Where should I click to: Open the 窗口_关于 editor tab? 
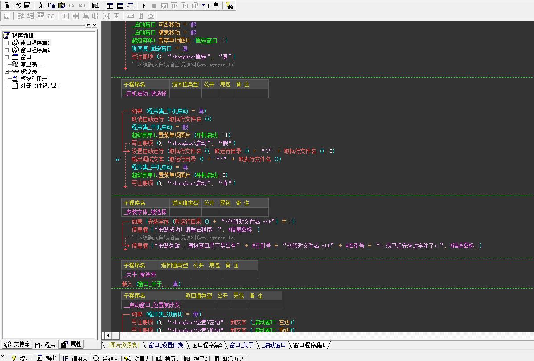[242, 345]
